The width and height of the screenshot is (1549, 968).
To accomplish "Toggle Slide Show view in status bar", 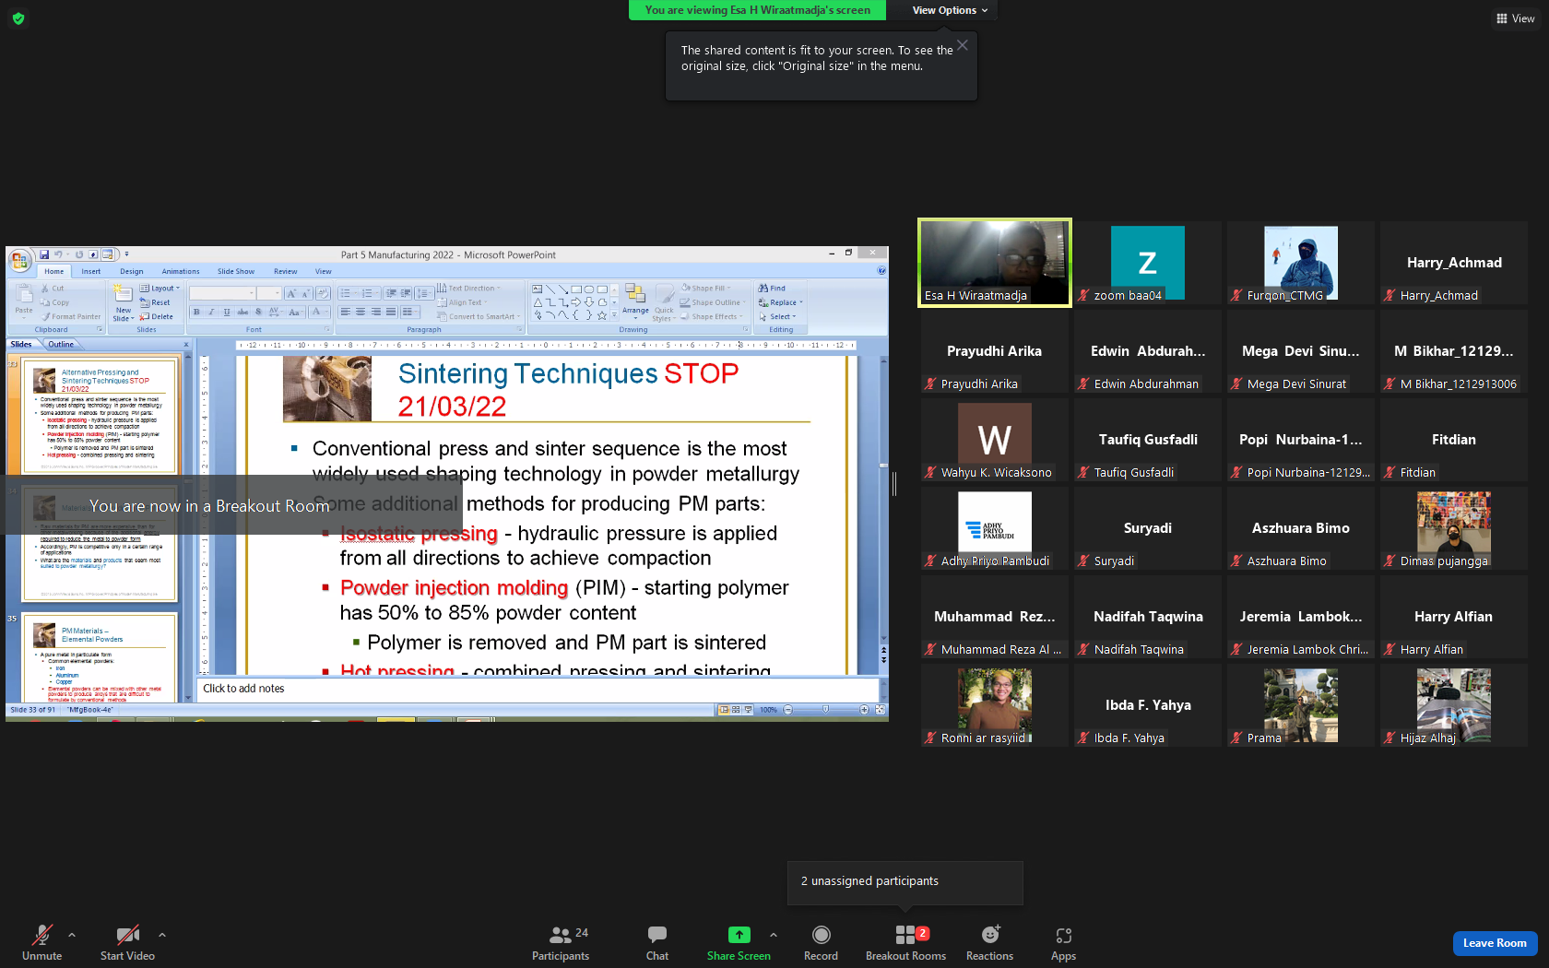I will coord(748,710).
